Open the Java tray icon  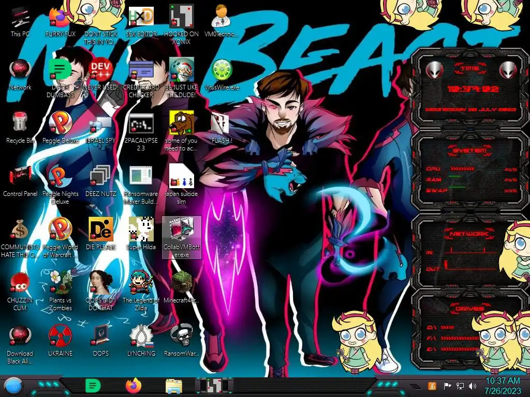tap(432, 386)
